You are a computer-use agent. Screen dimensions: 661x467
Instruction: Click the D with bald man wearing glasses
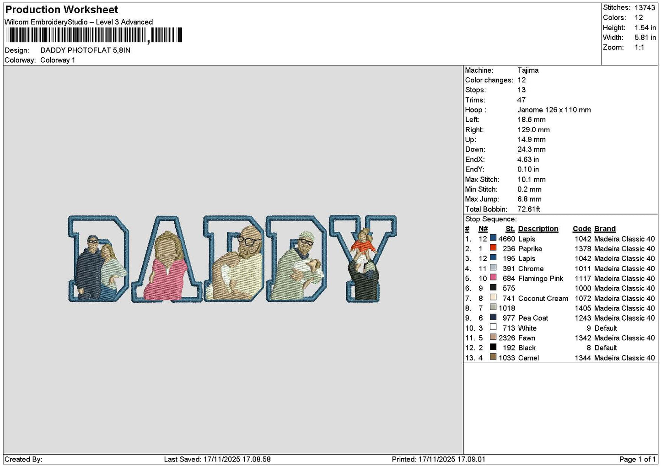[x=234, y=259]
